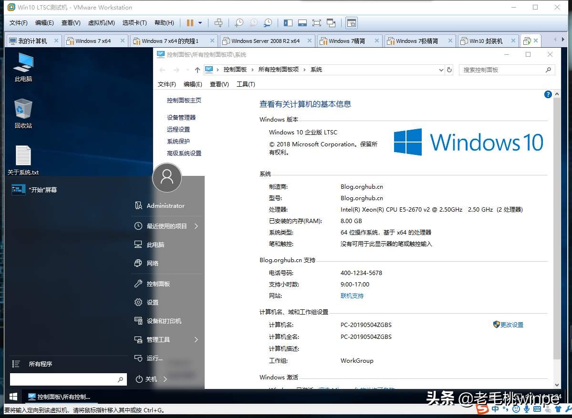This screenshot has width=572, height=418.
Task: Switch the VM to Unity mode
Action: [x=331, y=22]
